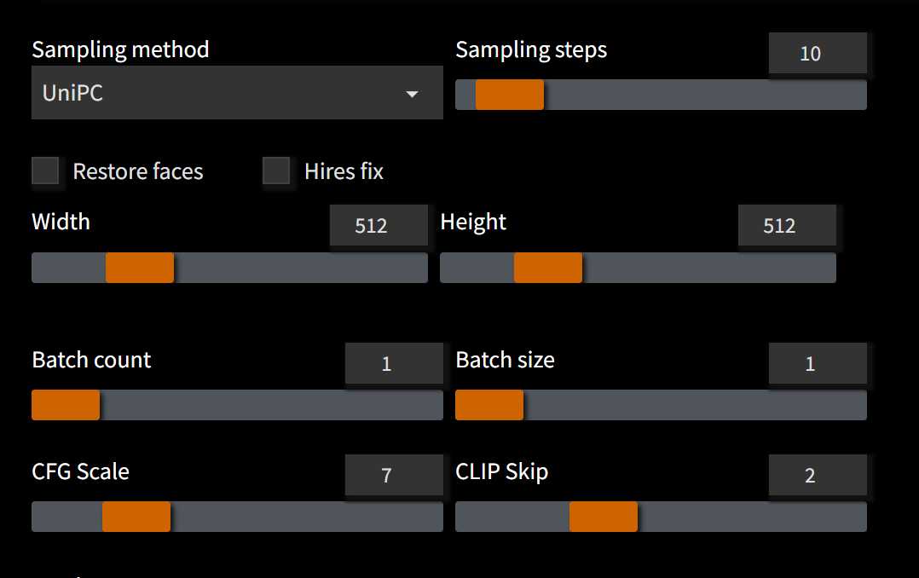
Task: Focus the Height value field showing 512
Action: (x=787, y=226)
